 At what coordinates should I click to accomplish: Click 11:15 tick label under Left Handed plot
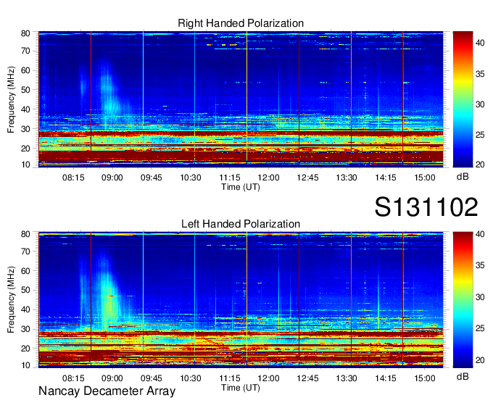pyautogui.click(x=230, y=378)
